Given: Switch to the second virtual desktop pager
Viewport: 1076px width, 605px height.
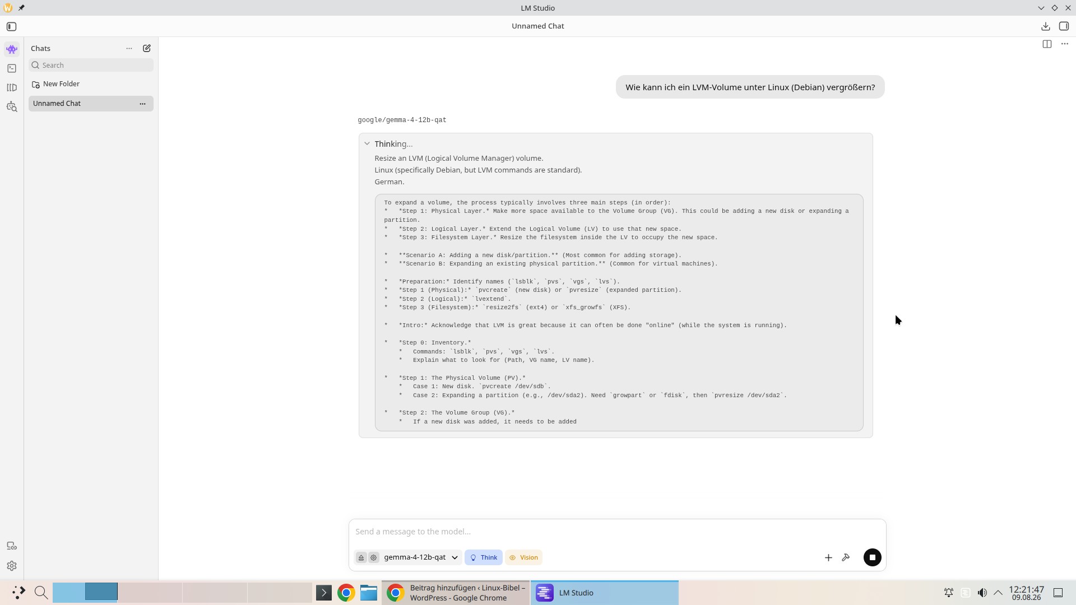Looking at the screenshot, I should click(101, 592).
